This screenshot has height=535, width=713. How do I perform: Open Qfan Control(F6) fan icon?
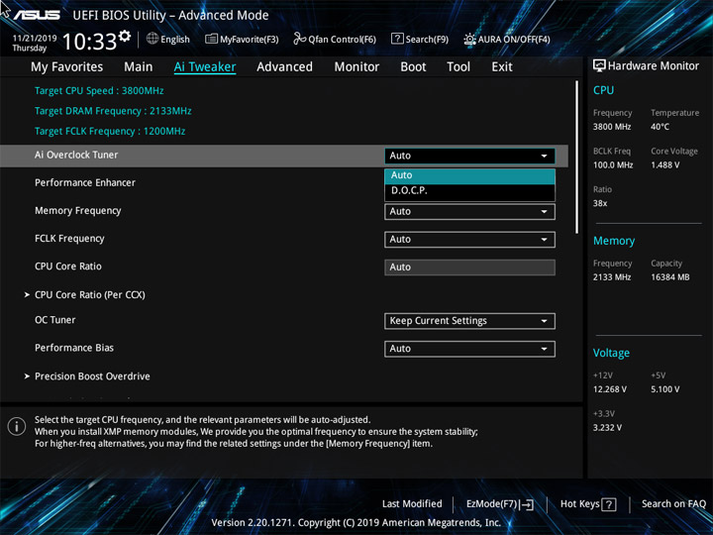click(x=299, y=39)
